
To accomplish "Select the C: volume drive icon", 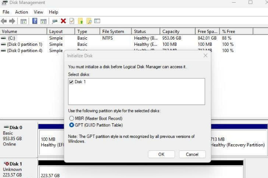I will (3, 38).
